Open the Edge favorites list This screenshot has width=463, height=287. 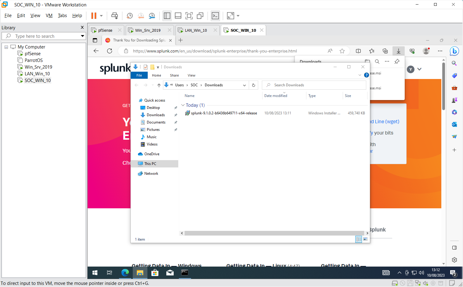coord(372,51)
